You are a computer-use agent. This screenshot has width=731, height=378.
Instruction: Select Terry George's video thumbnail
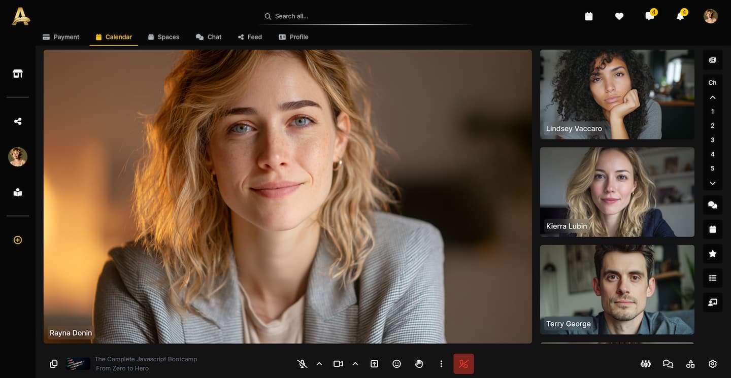(x=617, y=290)
